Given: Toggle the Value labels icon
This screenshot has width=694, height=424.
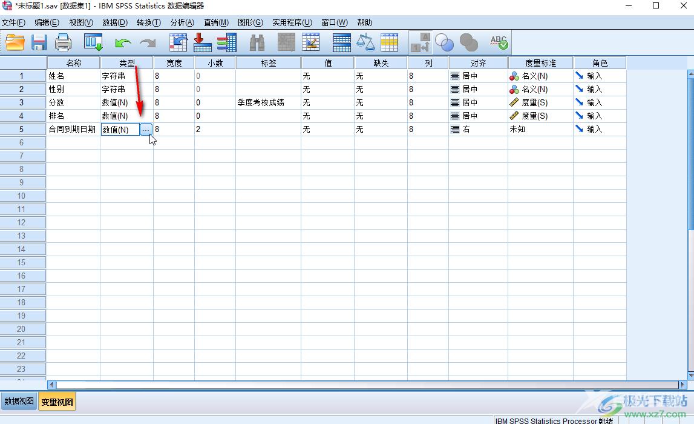Looking at the screenshot, I should click(421, 42).
